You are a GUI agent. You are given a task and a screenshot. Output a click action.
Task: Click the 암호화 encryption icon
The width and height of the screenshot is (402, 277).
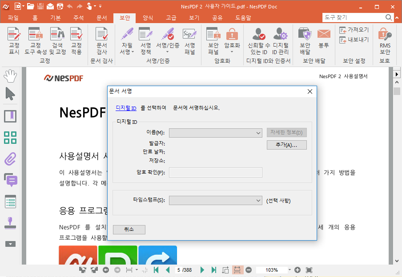(232, 34)
